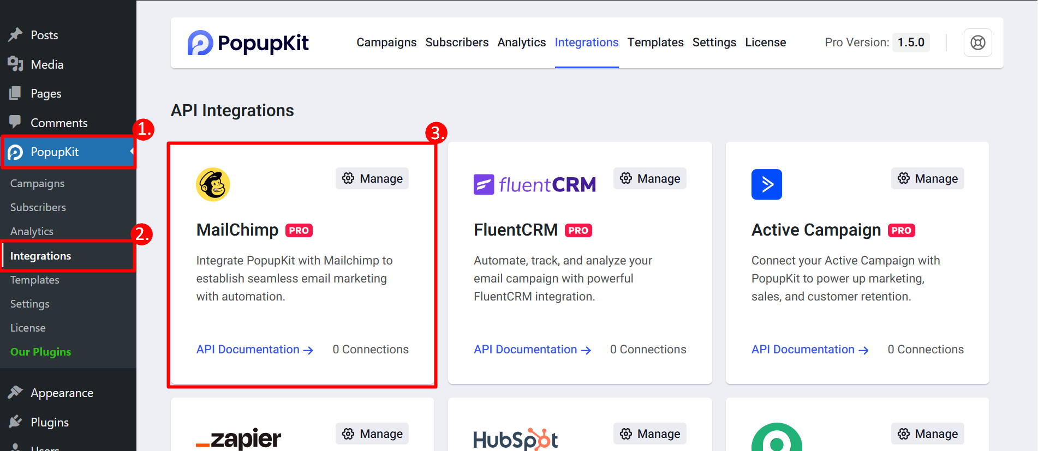Click the Posts pin icon in sidebar
The image size is (1038, 451).
(x=15, y=35)
